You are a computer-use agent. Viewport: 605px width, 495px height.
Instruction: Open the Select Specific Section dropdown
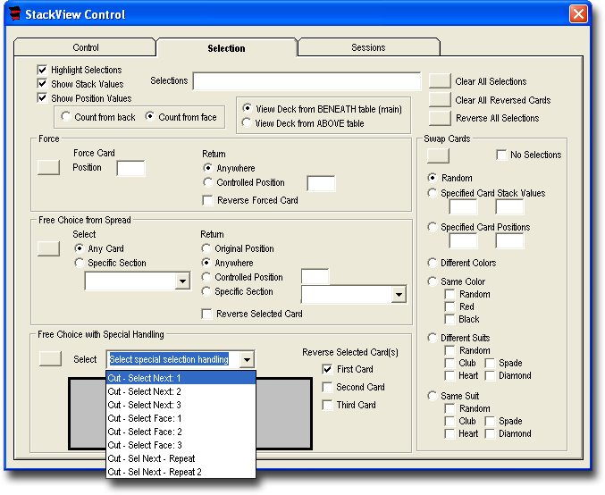182,281
